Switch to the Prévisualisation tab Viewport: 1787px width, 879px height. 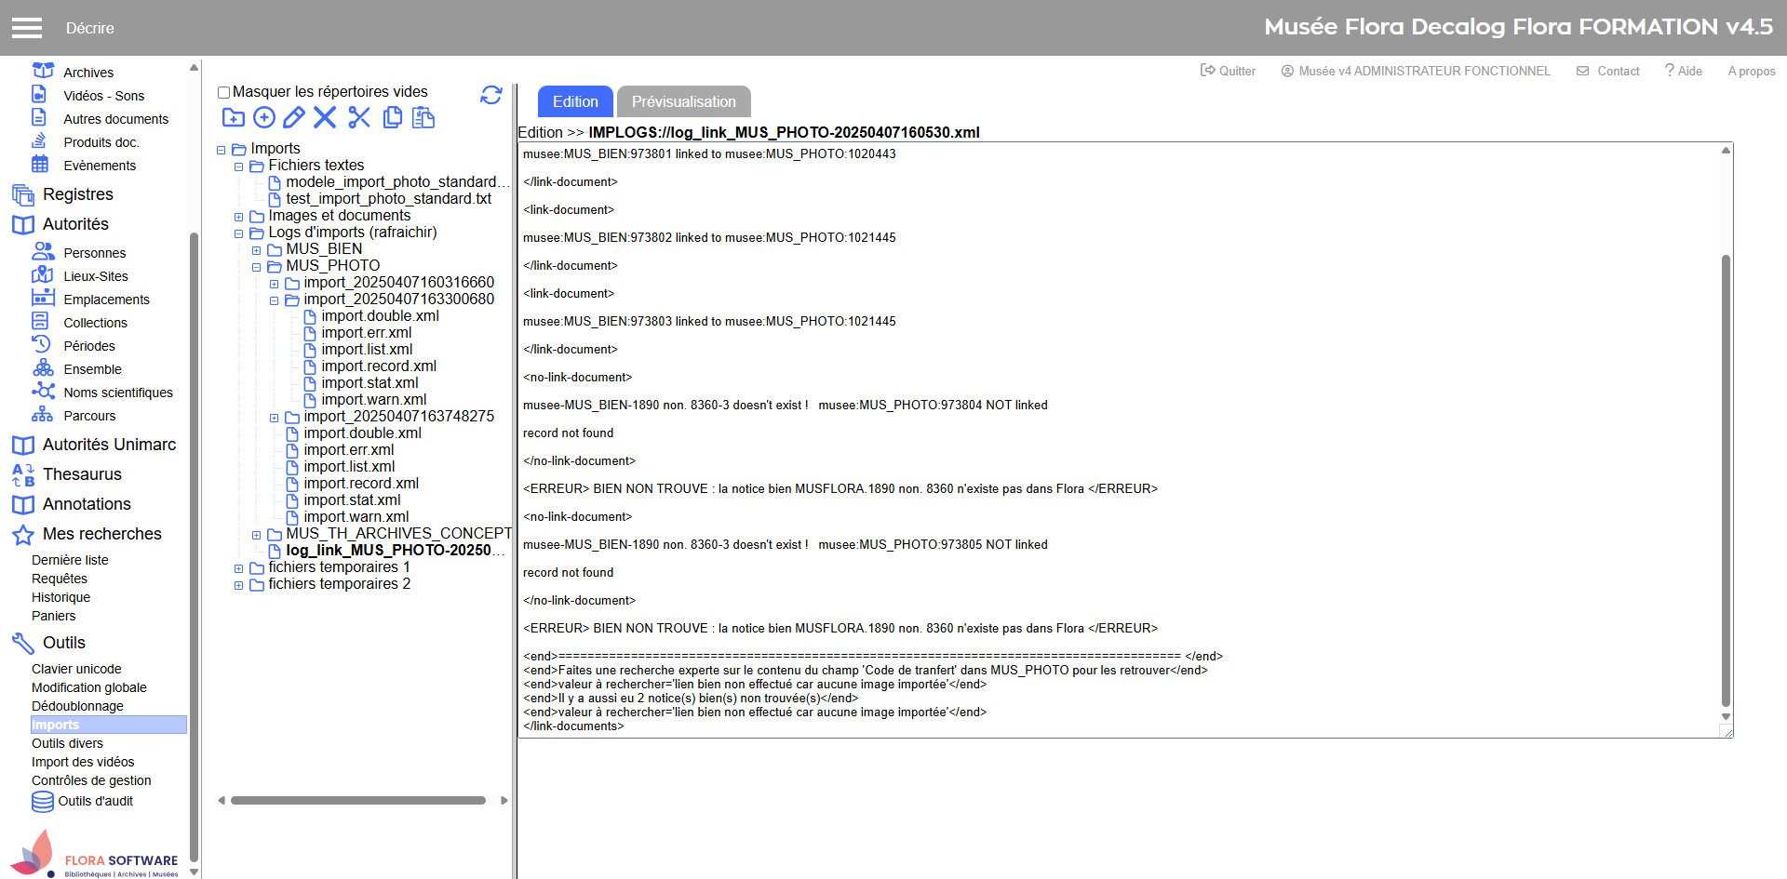pyautogui.click(x=683, y=101)
